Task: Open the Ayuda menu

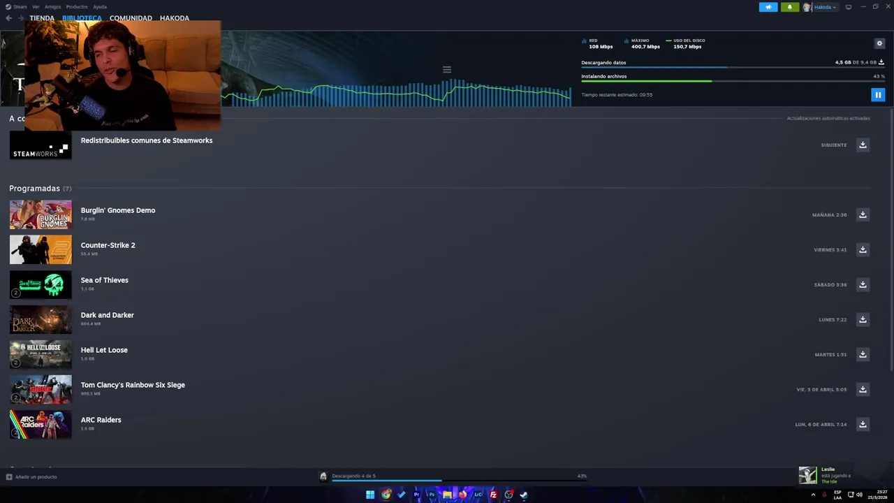Action: 100,7
